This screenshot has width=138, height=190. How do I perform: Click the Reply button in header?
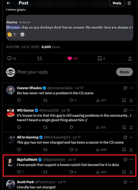click(x=117, y=3)
